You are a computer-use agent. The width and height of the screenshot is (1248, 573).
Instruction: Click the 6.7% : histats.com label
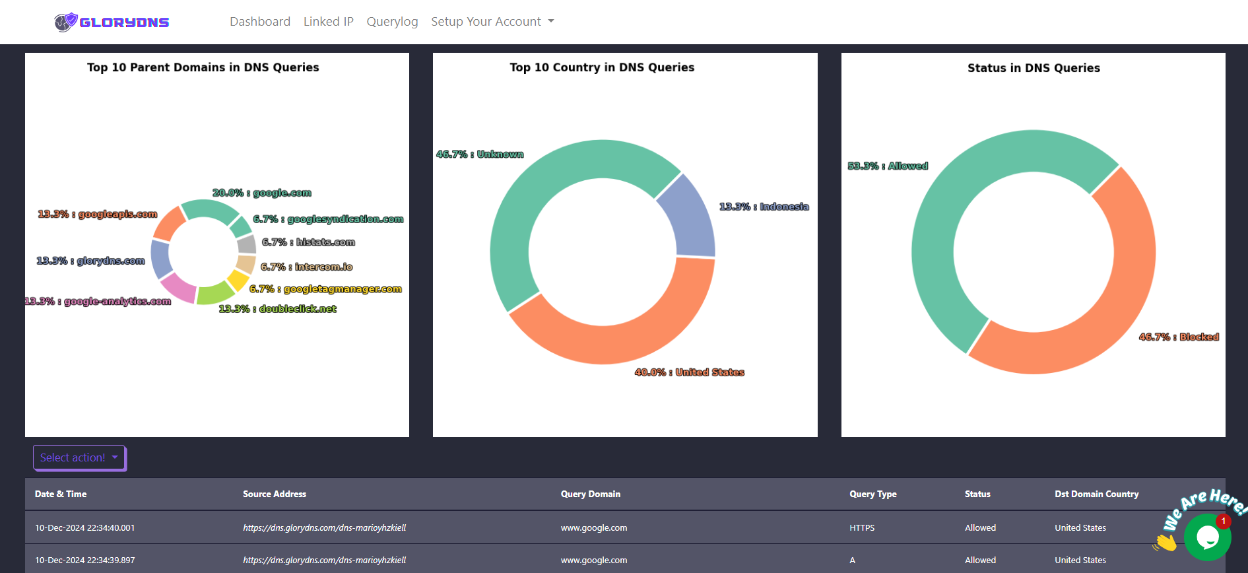point(308,242)
